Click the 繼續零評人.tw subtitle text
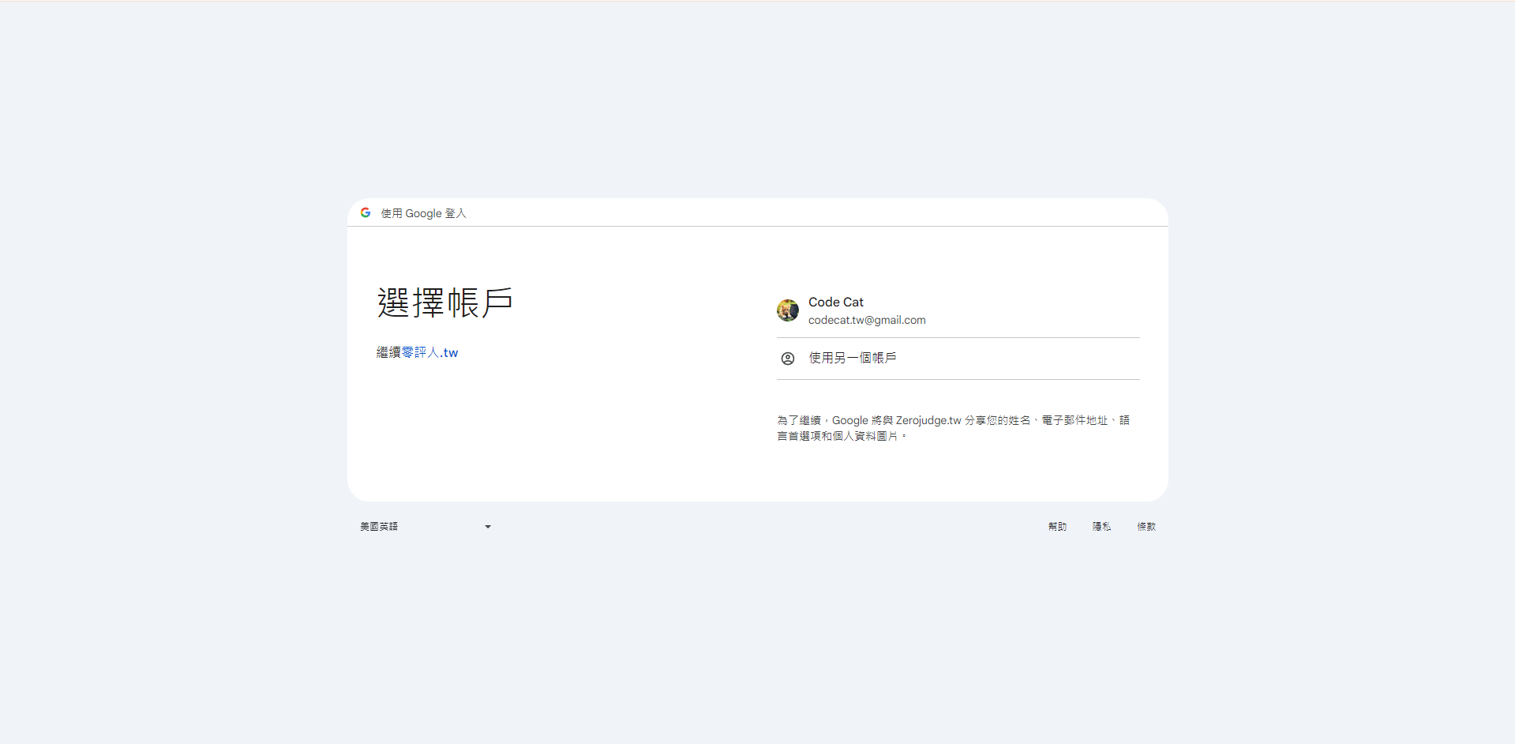This screenshot has height=744, width=1515. [x=417, y=352]
